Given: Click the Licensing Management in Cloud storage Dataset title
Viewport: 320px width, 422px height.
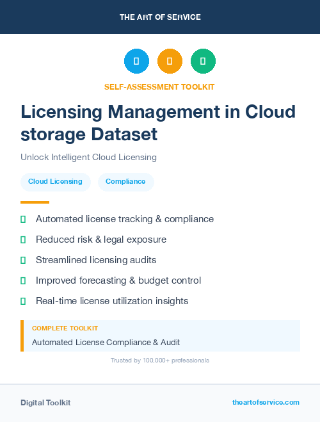Looking at the screenshot, I should 158,123.
